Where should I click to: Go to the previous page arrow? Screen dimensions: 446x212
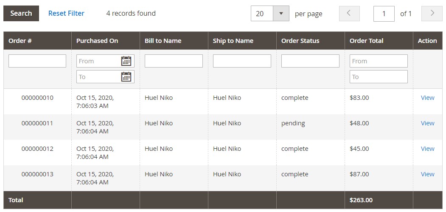pos(349,14)
